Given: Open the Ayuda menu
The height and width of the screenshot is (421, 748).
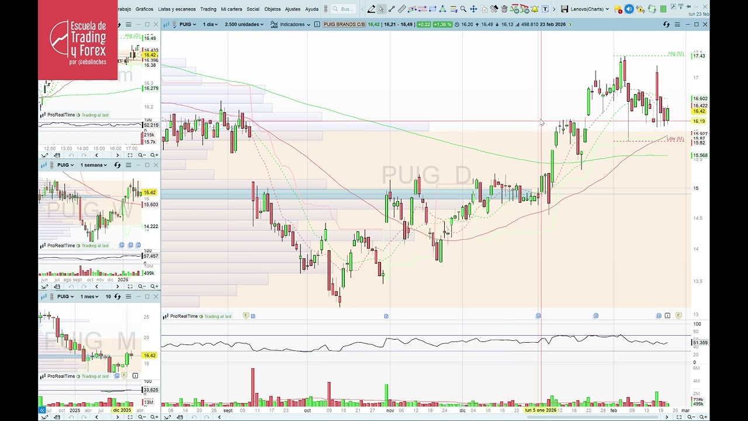Looking at the screenshot, I should 312,9.
